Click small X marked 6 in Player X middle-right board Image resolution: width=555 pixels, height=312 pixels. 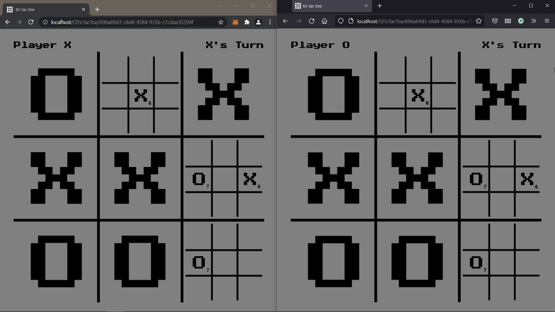point(250,179)
